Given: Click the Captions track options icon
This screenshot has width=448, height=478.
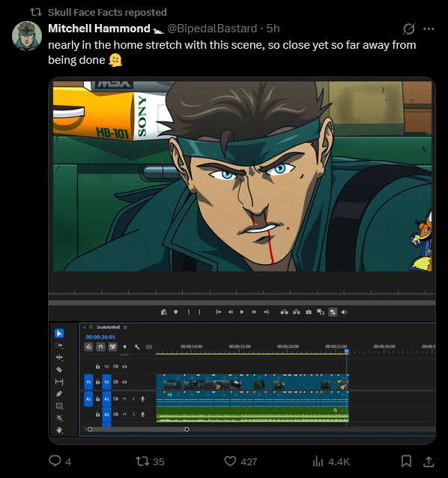Looking at the screenshot, I should coord(149,347).
